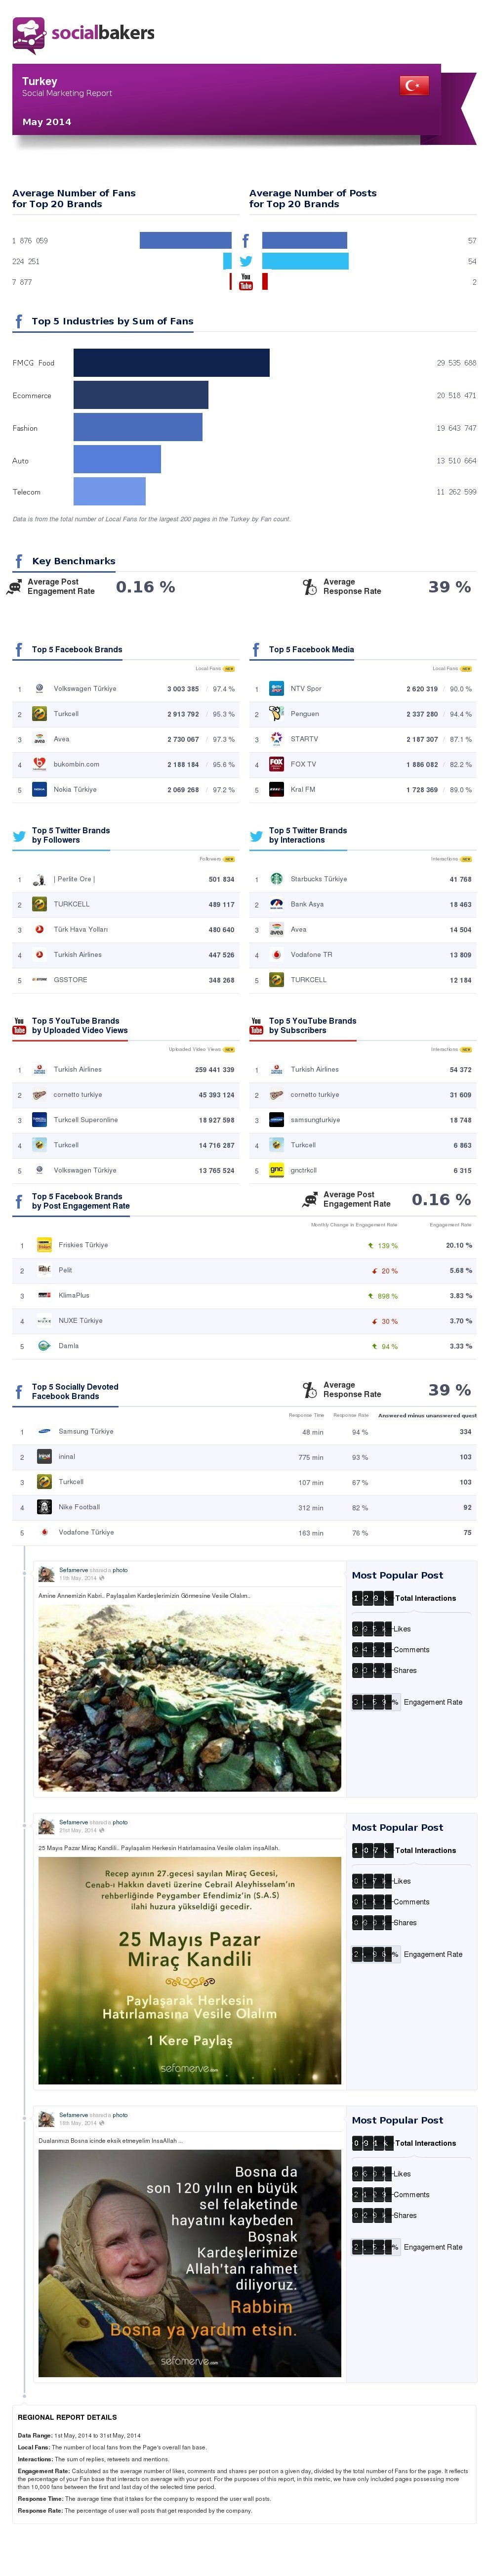The height and width of the screenshot is (2576, 489).
Task: Click the NTV Spor logo icon
Action: coord(277,689)
